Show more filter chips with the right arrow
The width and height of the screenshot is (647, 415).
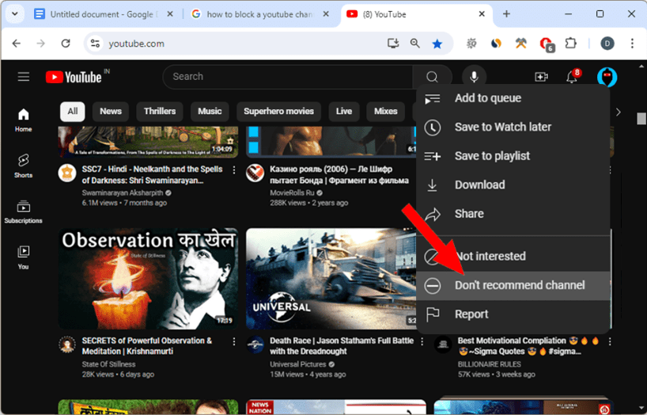[618, 112]
